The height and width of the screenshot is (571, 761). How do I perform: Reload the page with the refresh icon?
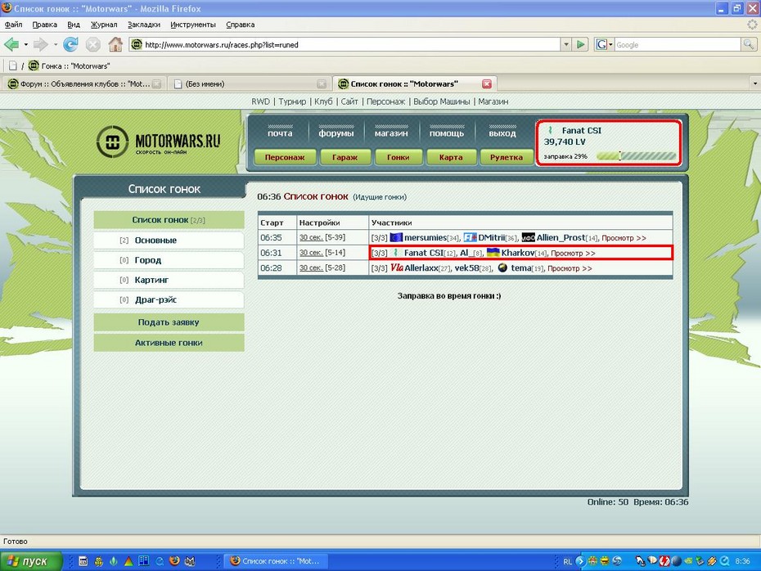(71, 45)
